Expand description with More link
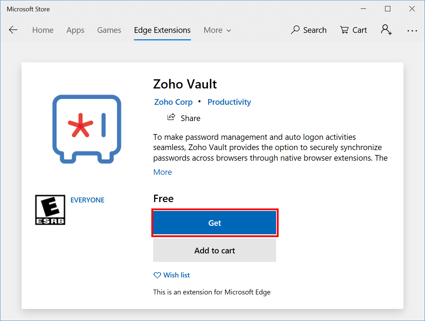The width and height of the screenshot is (425, 321). click(x=162, y=172)
